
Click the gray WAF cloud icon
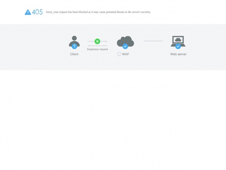tap(125, 41)
